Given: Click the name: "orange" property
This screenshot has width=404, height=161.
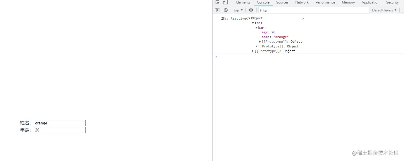Looking at the screenshot, I should coord(275,37).
